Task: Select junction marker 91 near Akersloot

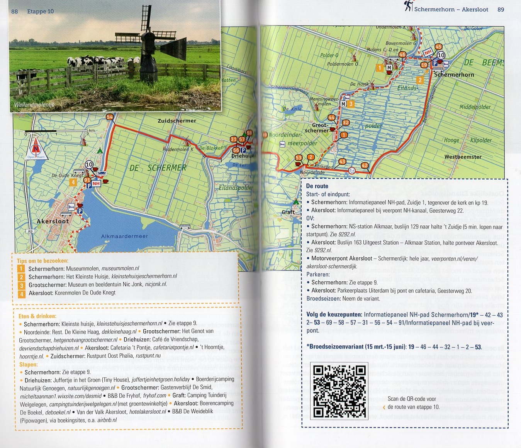Action: (87, 180)
